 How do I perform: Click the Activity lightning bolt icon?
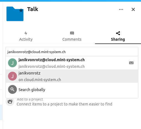pyautogui.click(x=26, y=33)
